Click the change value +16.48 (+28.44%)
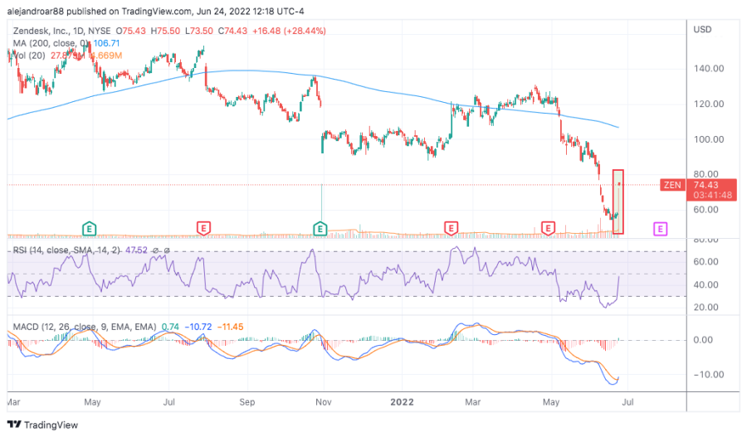Viewport: 747px width, 437px height. click(289, 31)
